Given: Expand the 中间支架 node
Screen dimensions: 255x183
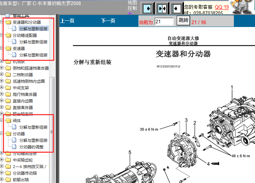Looking at the screenshot, I should click(1, 87).
